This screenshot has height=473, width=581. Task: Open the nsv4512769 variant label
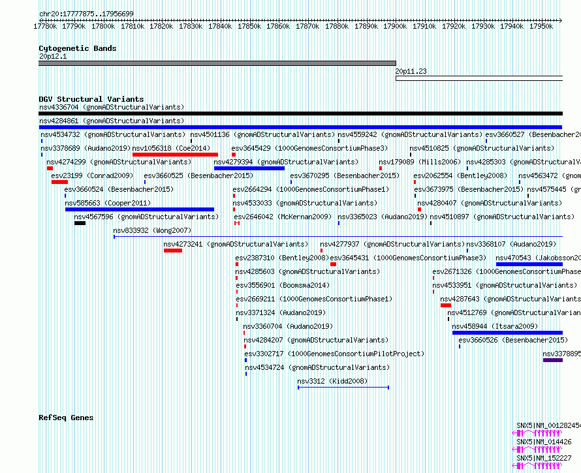click(514, 313)
